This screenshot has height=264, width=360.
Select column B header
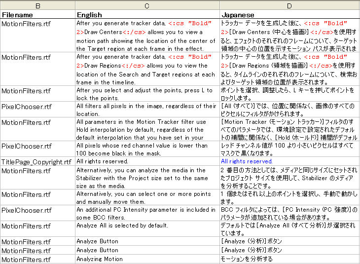37,5
